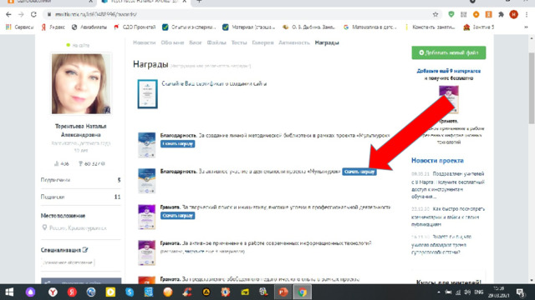Click the green shield extension icon
The width and height of the screenshot is (535, 300).
click(451, 14)
